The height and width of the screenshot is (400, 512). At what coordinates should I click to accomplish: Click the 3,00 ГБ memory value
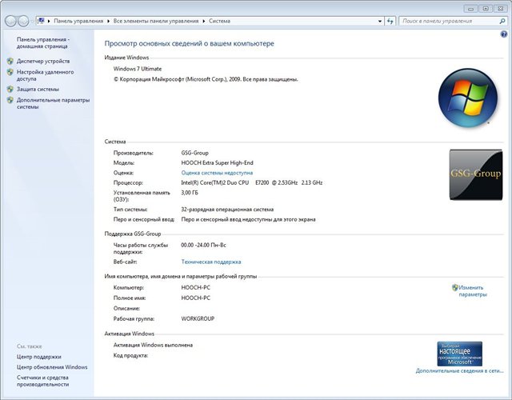pos(190,193)
